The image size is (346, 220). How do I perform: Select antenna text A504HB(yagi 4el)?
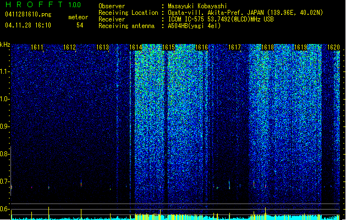(194, 26)
